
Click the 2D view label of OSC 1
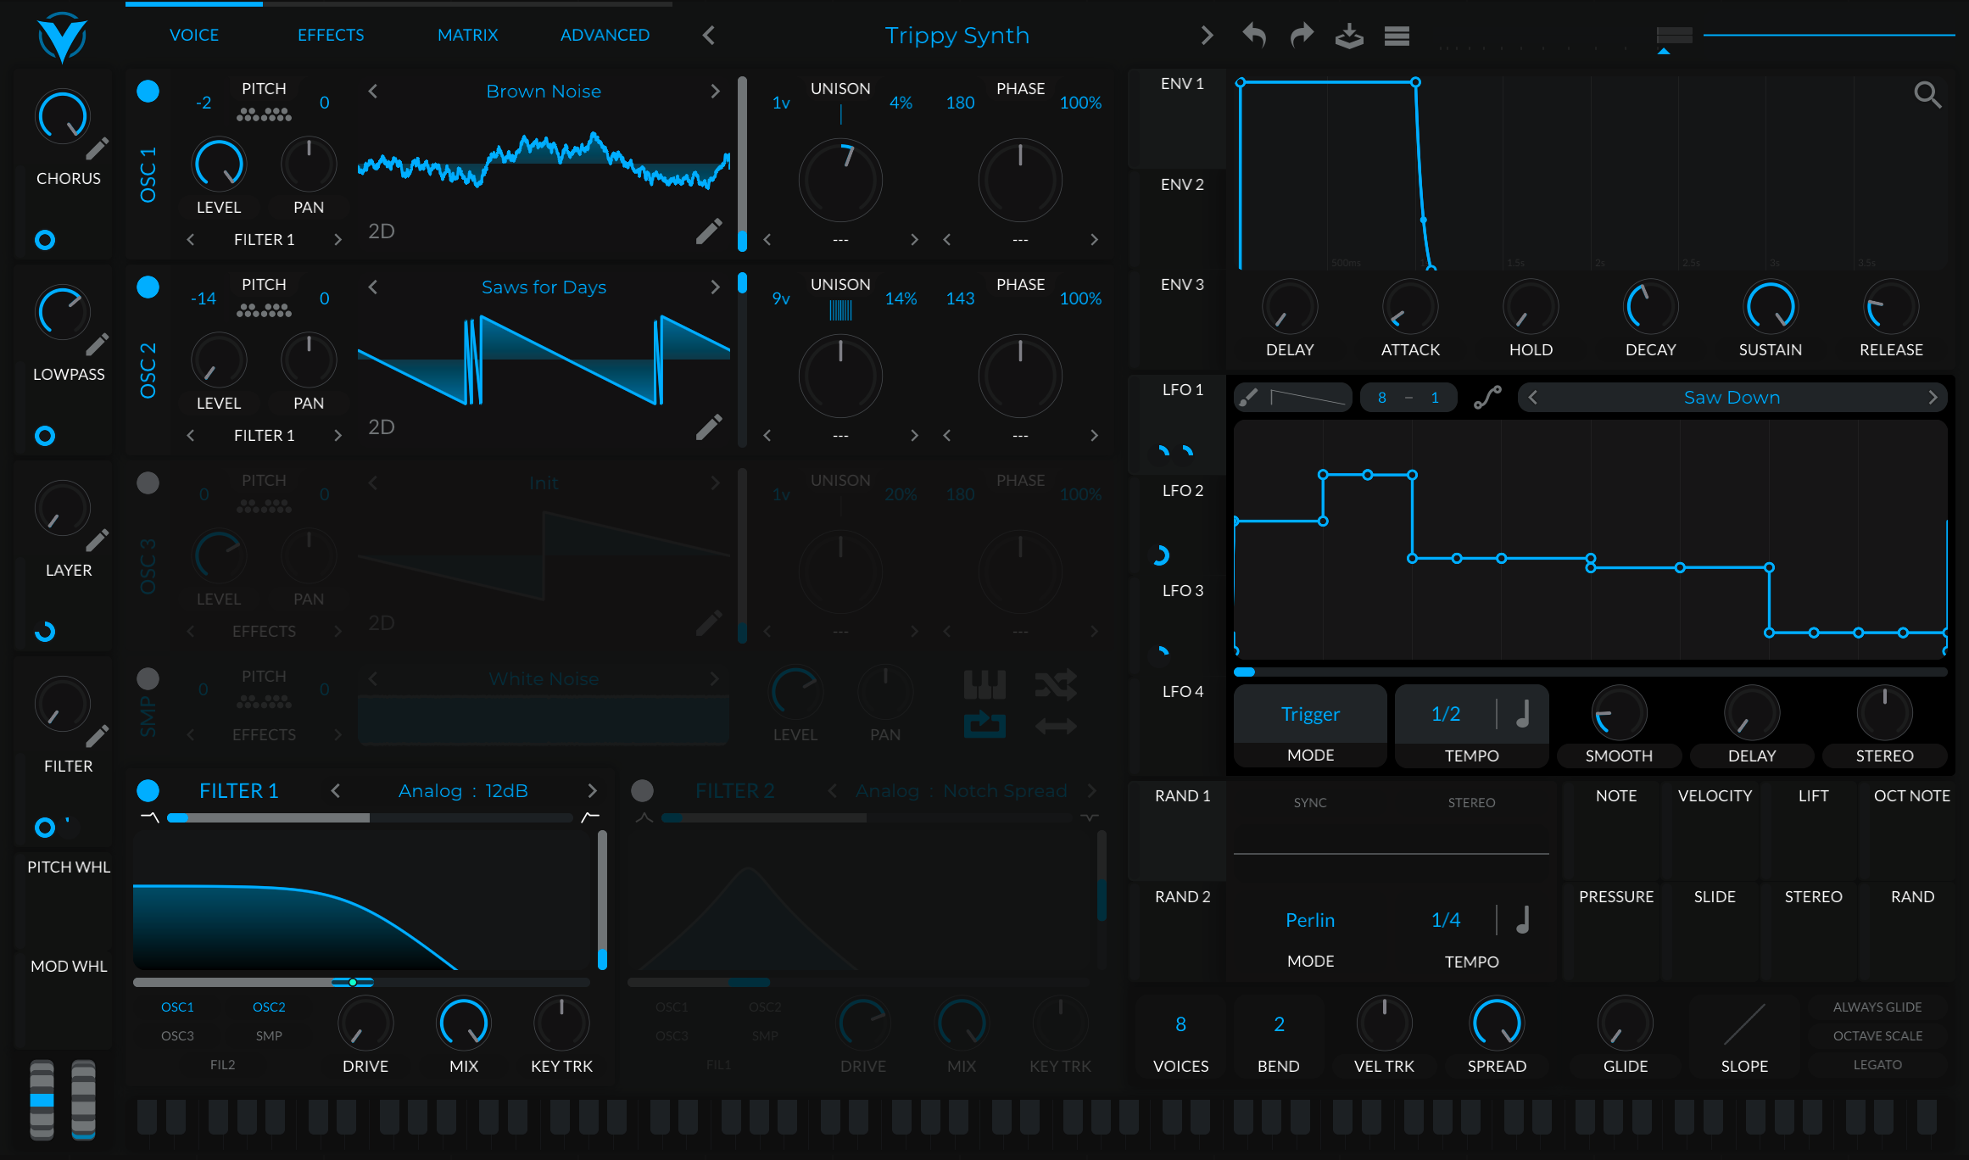pyautogui.click(x=382, y=231)
